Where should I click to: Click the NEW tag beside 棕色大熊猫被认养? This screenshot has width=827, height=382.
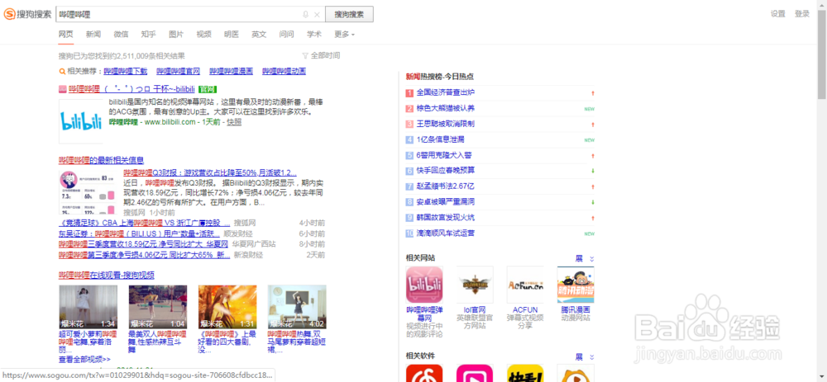pos(589,109)
